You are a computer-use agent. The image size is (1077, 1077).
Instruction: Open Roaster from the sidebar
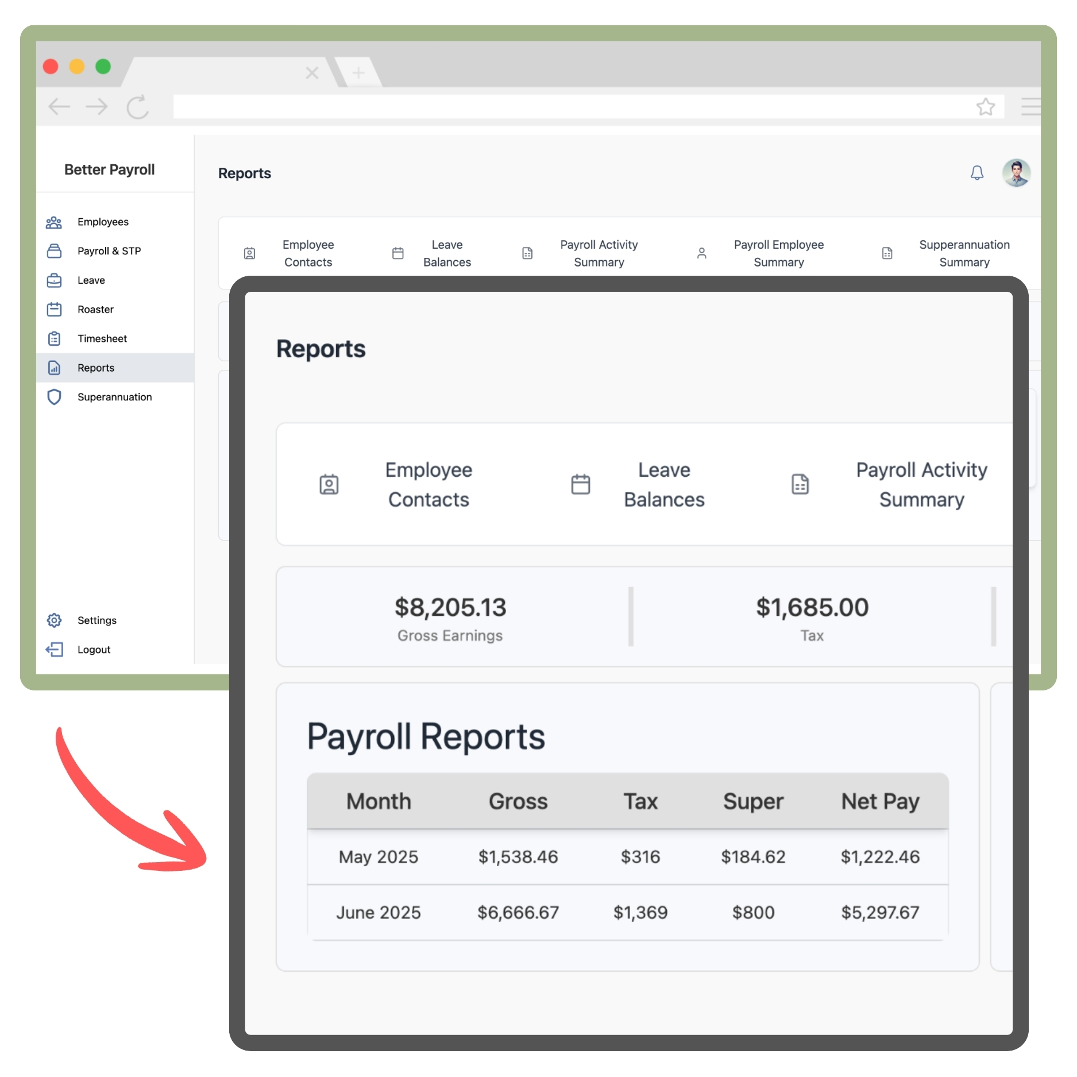point(95,310)
